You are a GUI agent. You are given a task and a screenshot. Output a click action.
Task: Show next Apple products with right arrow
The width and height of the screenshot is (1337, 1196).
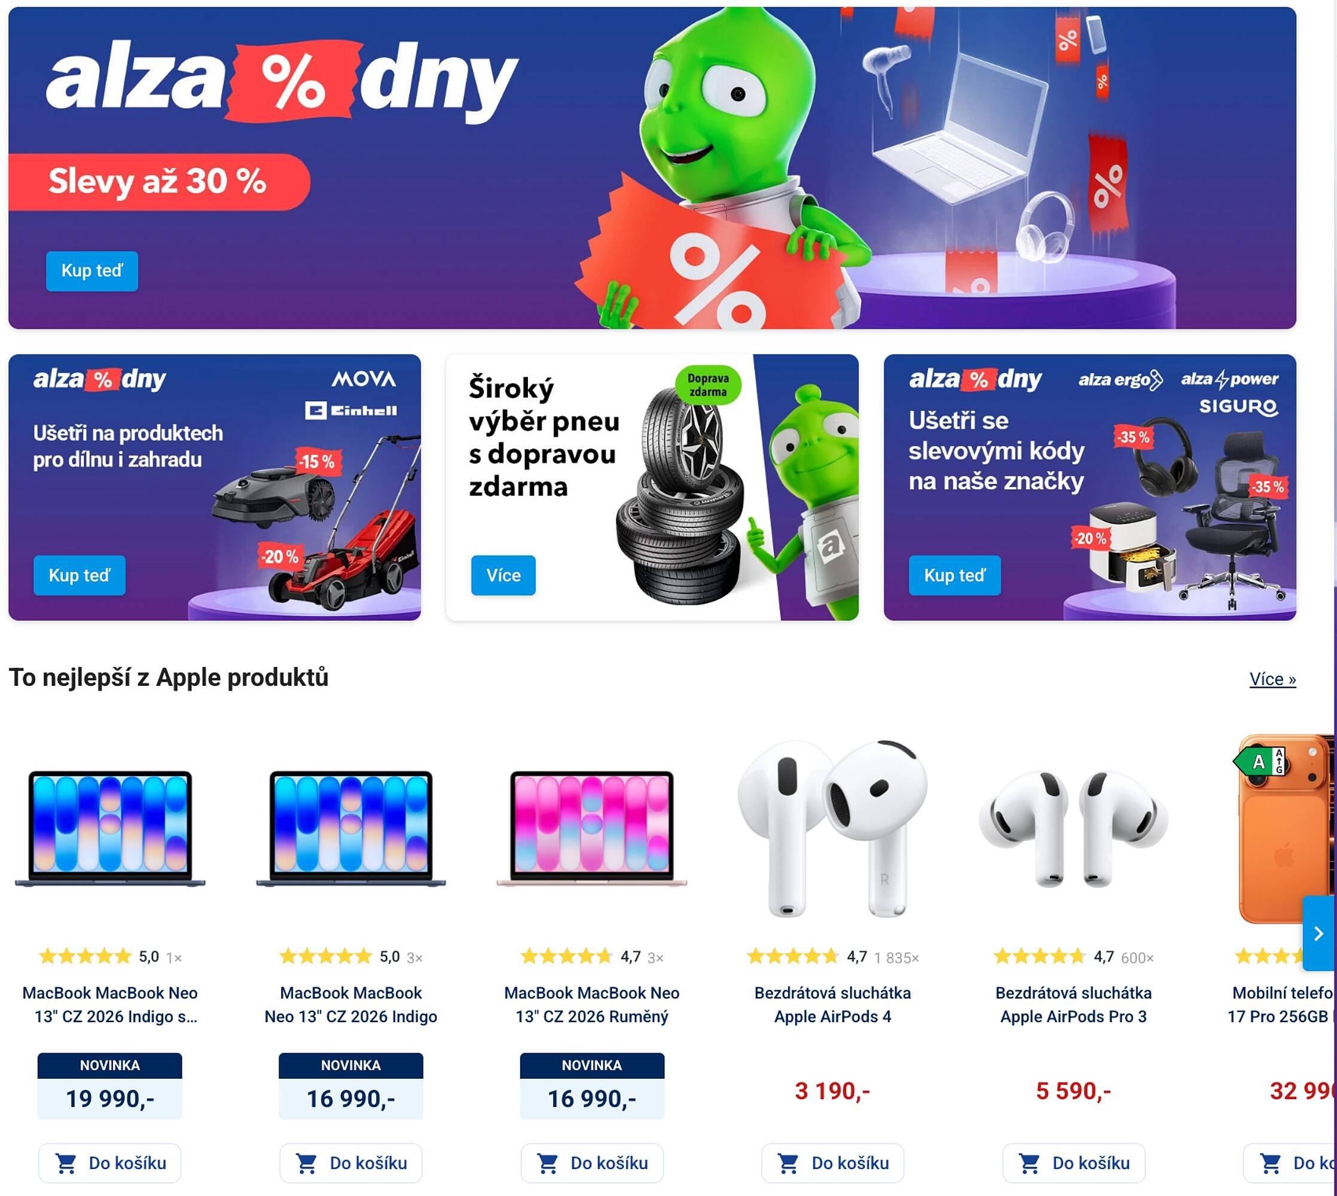(1318, 933)
